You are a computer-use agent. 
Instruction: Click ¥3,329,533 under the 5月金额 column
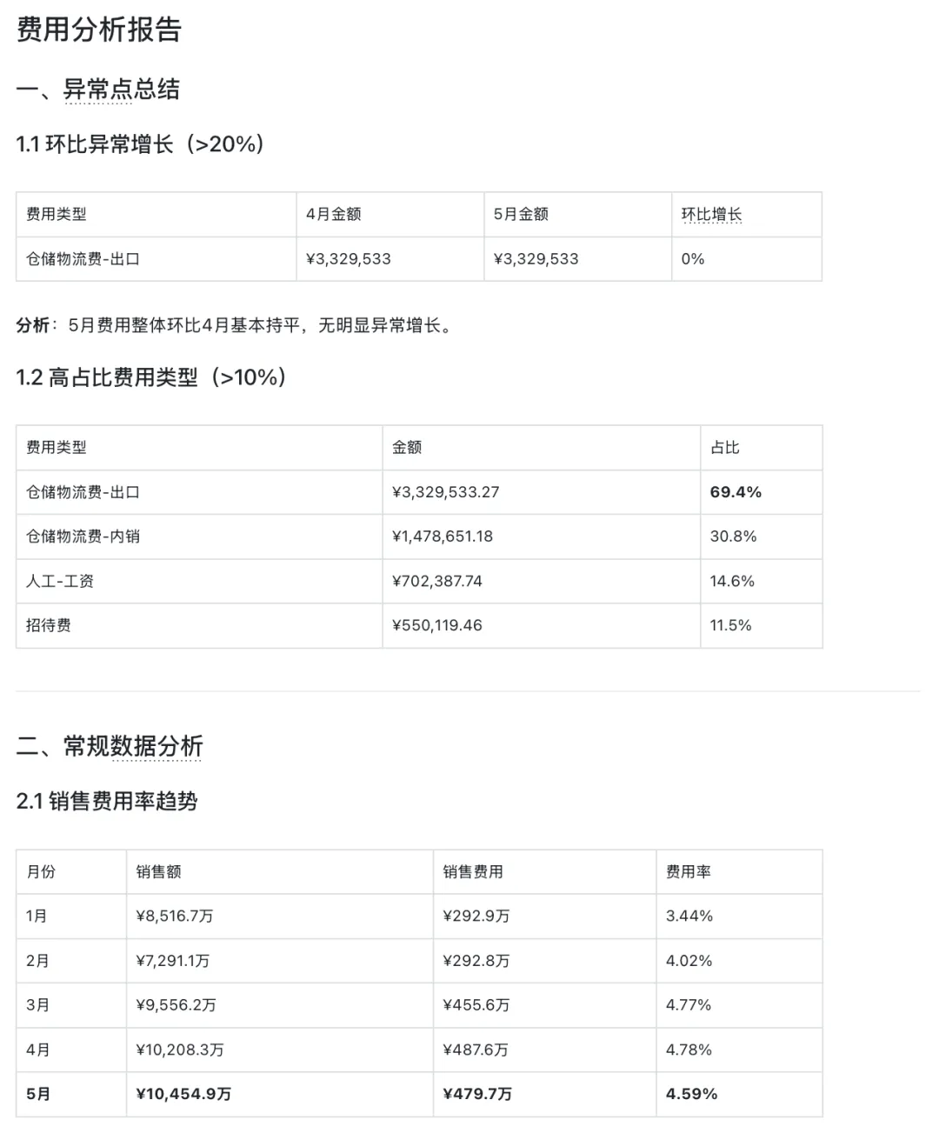(x=536, y=259)
